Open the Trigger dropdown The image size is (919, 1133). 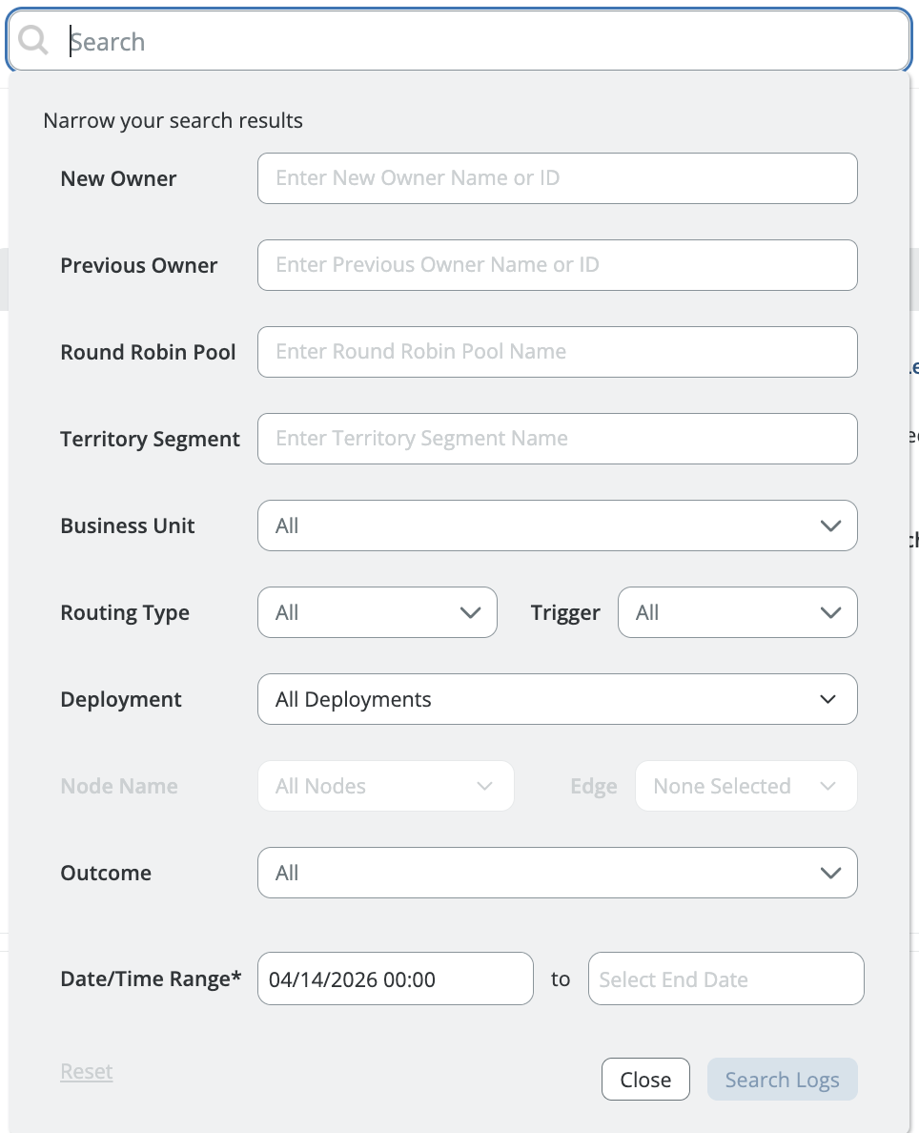(737, 612)
